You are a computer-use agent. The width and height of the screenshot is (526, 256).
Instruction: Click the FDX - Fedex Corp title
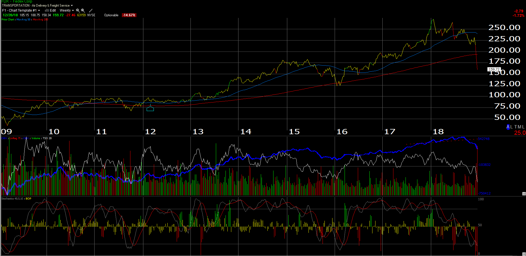[x=17, y=1]
